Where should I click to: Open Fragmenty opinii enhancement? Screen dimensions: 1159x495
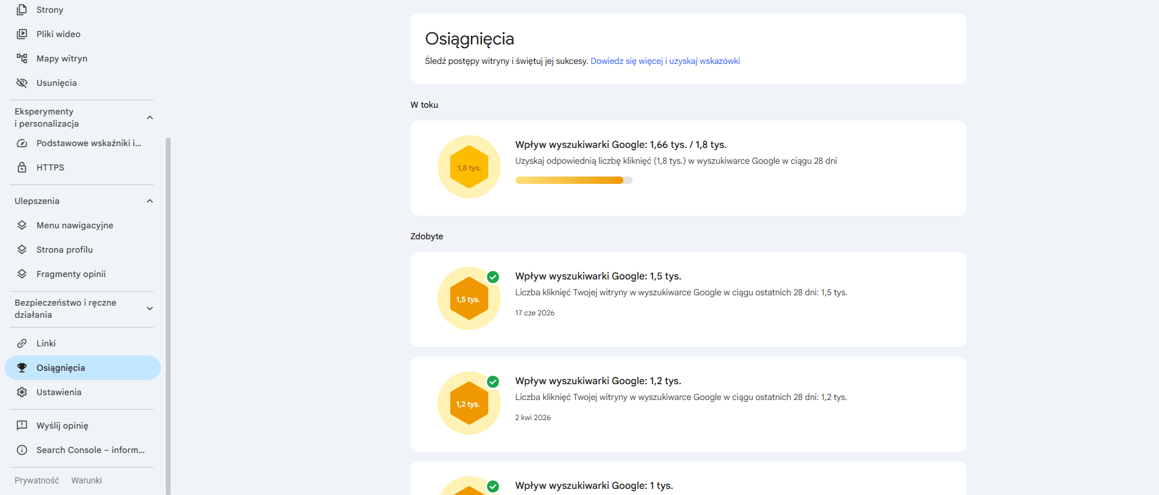click(x=83, y=274)
